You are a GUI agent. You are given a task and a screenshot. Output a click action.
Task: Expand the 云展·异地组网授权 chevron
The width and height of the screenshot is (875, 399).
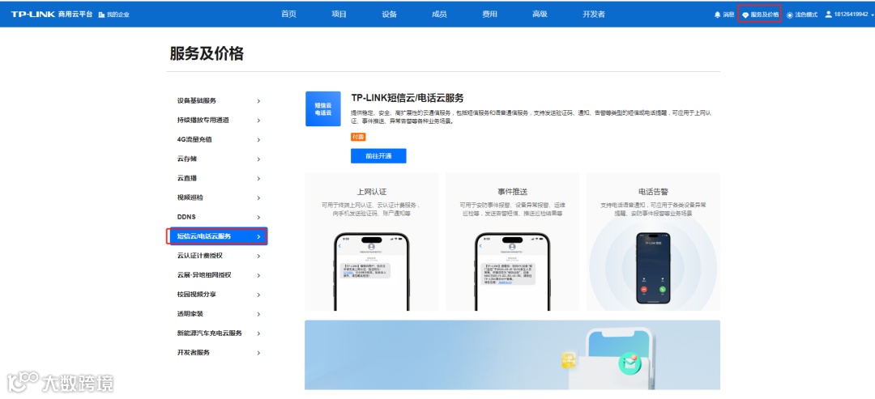click(258, 275)
